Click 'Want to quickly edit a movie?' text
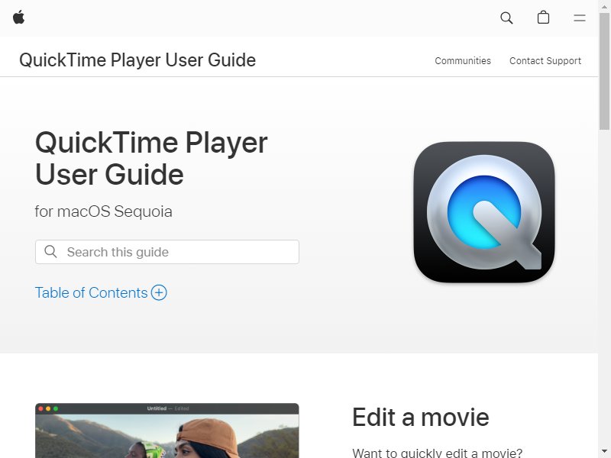This screenshot has height=458, width=611. point(437,453)
